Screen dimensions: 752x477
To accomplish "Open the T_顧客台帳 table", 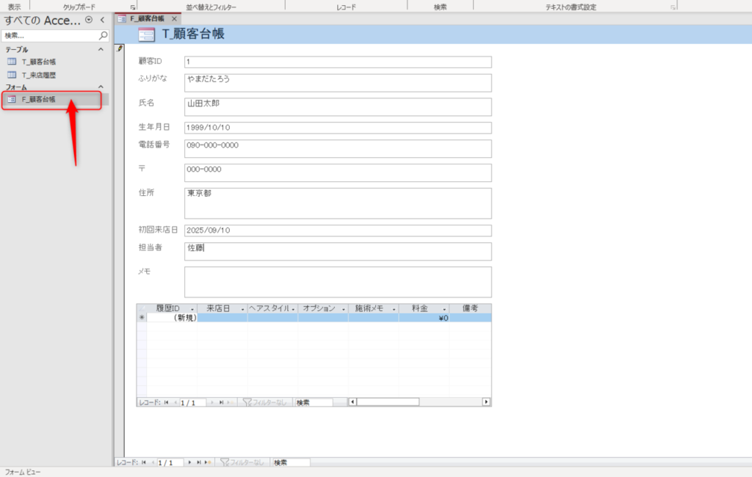I will (x=38, y=62).
